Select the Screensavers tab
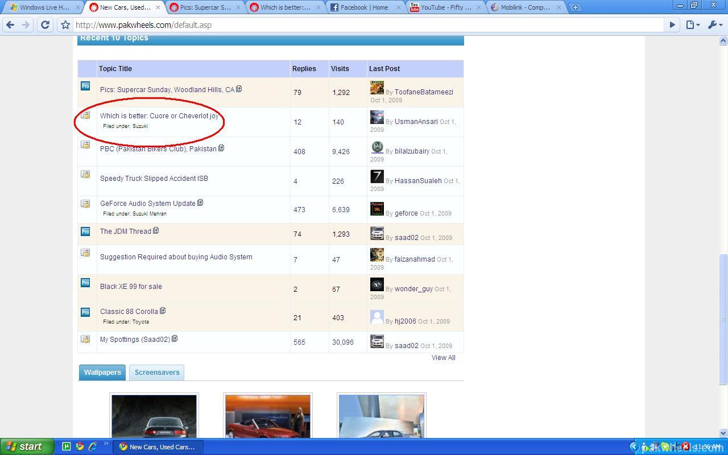Screen dimensions: 728x455 157,373
